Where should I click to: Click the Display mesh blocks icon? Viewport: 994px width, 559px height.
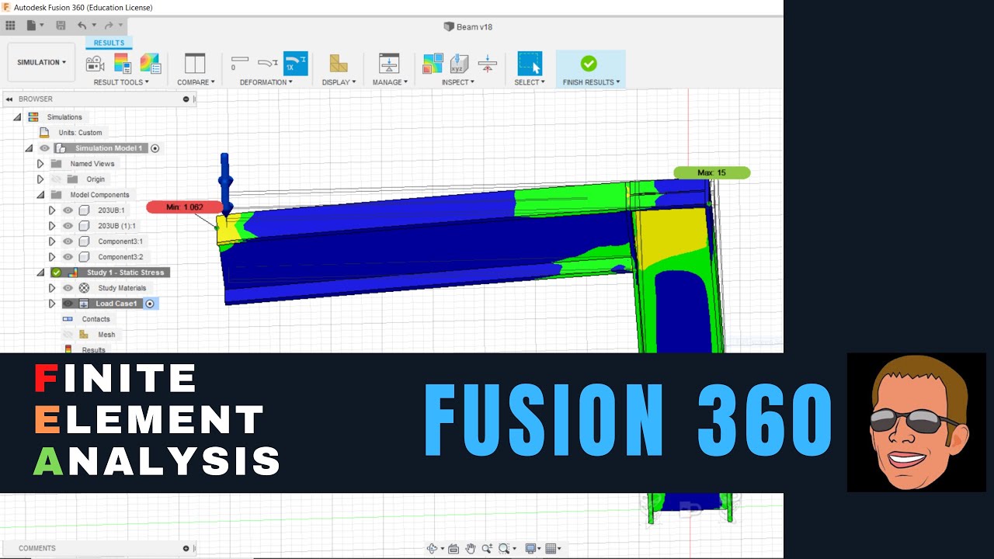click(x=339, y=64)
